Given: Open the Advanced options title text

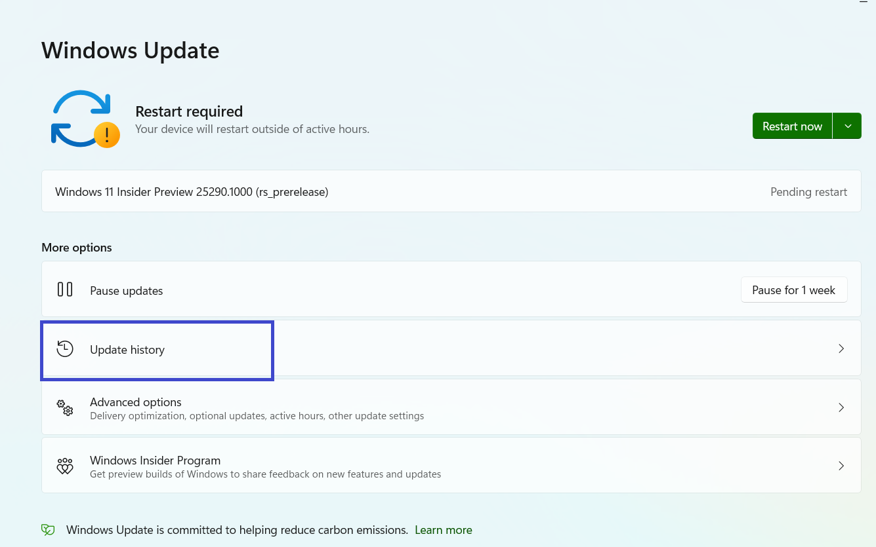Looking at the screenshot, I should click(x=136, y=402).
